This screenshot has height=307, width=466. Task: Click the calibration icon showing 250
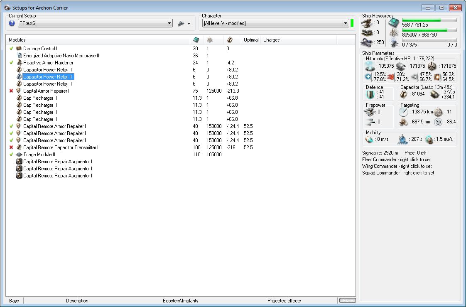pos(368,42)
